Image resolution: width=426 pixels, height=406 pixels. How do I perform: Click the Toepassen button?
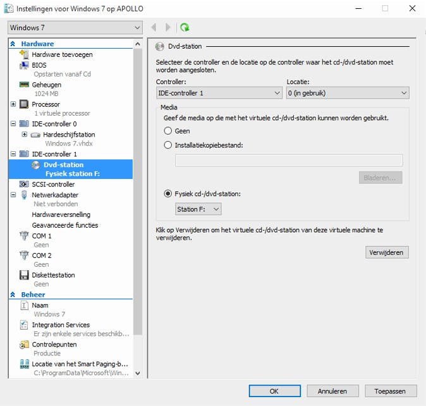click(x=391, y=391)
